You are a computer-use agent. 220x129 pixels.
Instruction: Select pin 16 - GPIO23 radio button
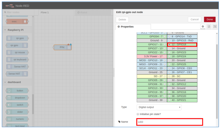169,52
